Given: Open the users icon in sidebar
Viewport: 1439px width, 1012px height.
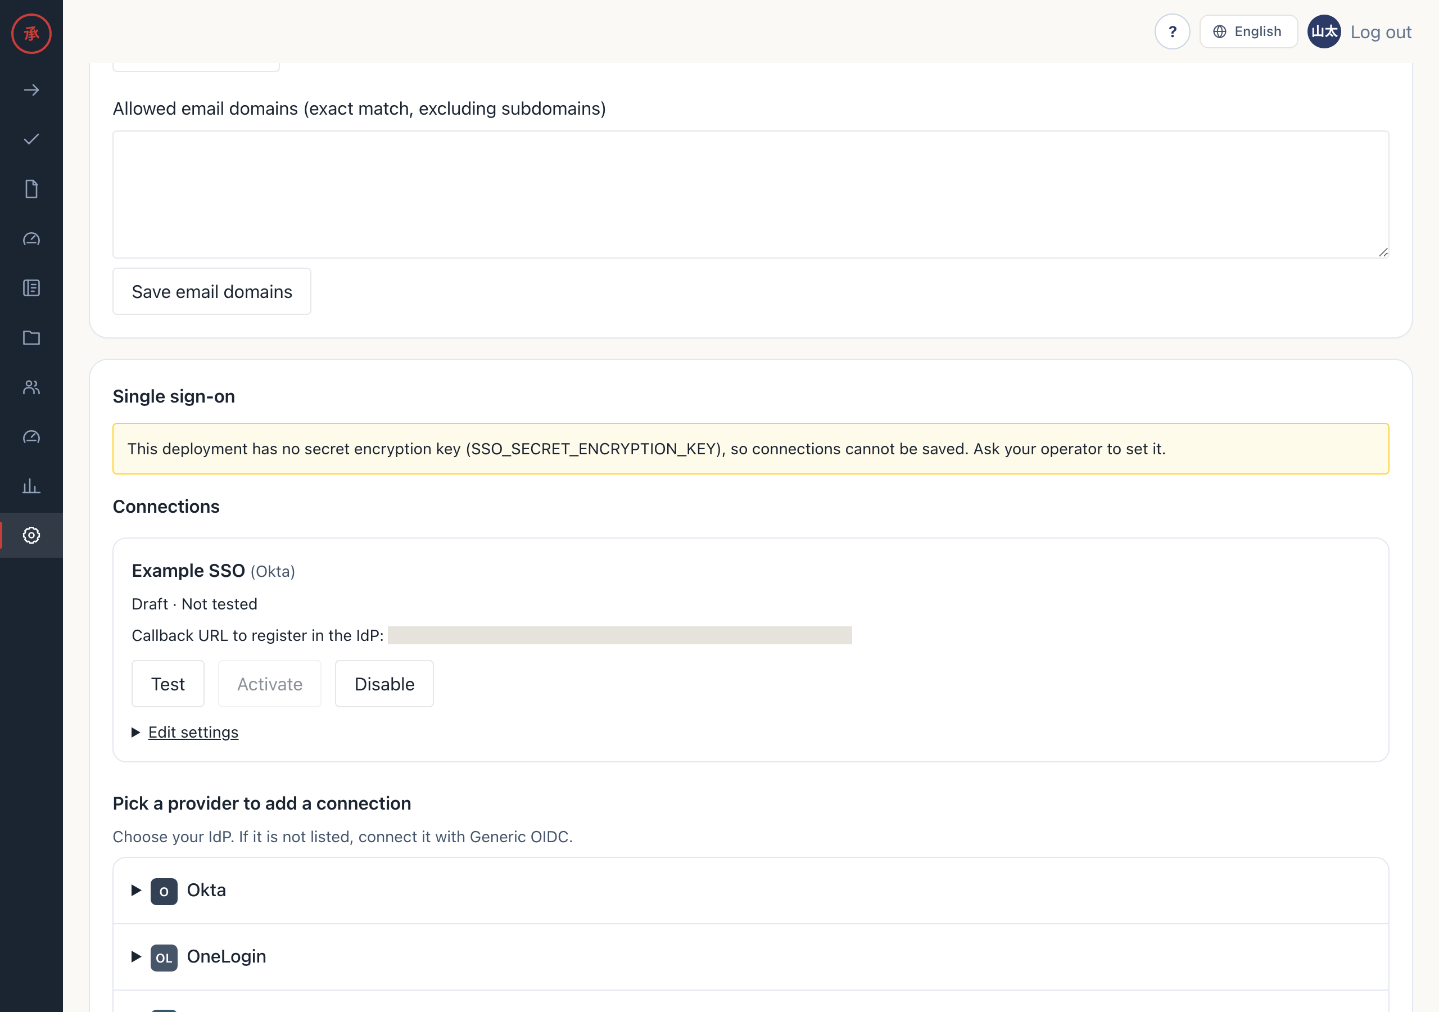Looking at the screenshot, I should (31, 387).
